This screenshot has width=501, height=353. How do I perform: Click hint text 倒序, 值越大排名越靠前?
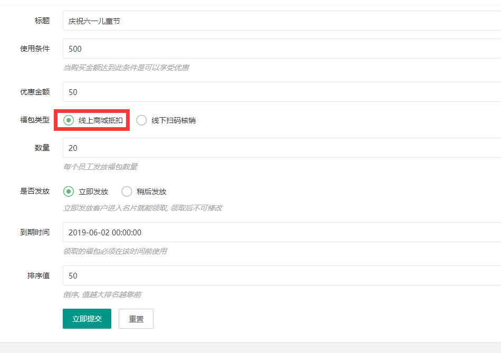[x=102, y=294]
